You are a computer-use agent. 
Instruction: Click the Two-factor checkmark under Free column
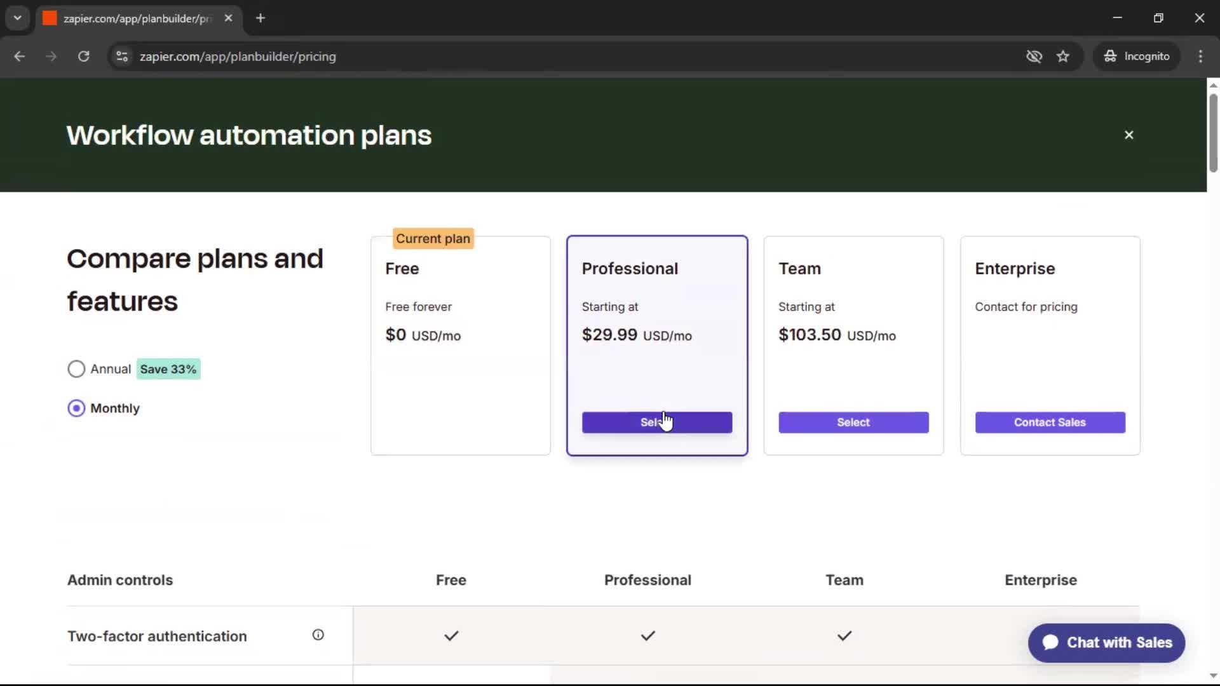tap(451, 636)
